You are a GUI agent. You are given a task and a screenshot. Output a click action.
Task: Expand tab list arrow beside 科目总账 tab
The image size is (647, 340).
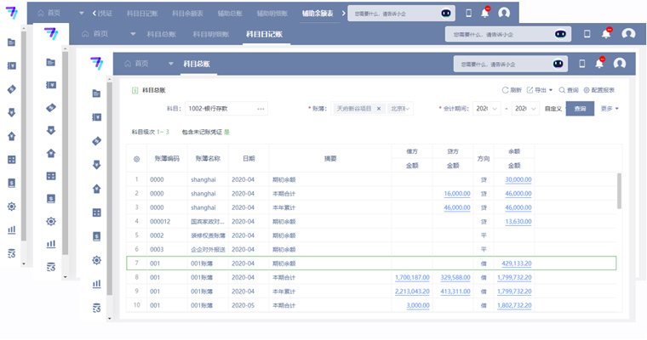pos(170,64)
